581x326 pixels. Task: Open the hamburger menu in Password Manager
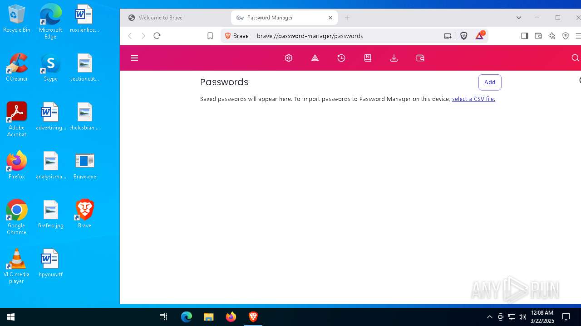tap(134, 58)
